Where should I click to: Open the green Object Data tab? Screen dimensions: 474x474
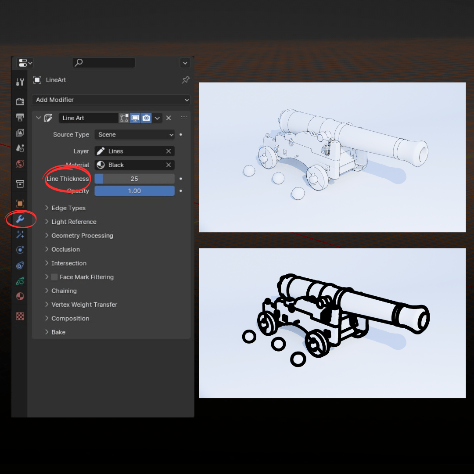(20, 281)
